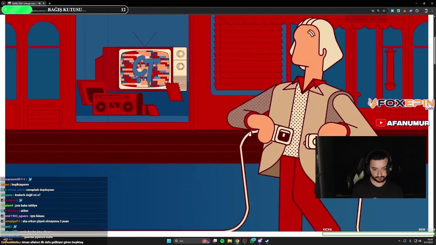Open the taskbar clock showing 05:43
This screenshot has height=245, width=436.
(428, 241)
